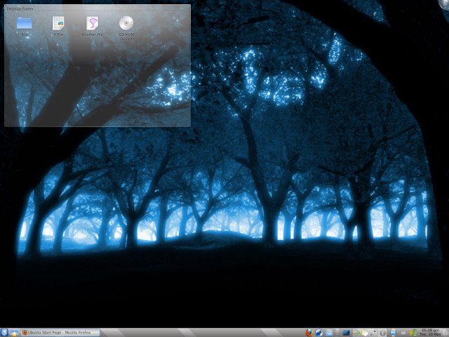The width and height of the screenshot is (449, 337).
Task: Open the file manager panel launcher
Action: click(329, 333)
